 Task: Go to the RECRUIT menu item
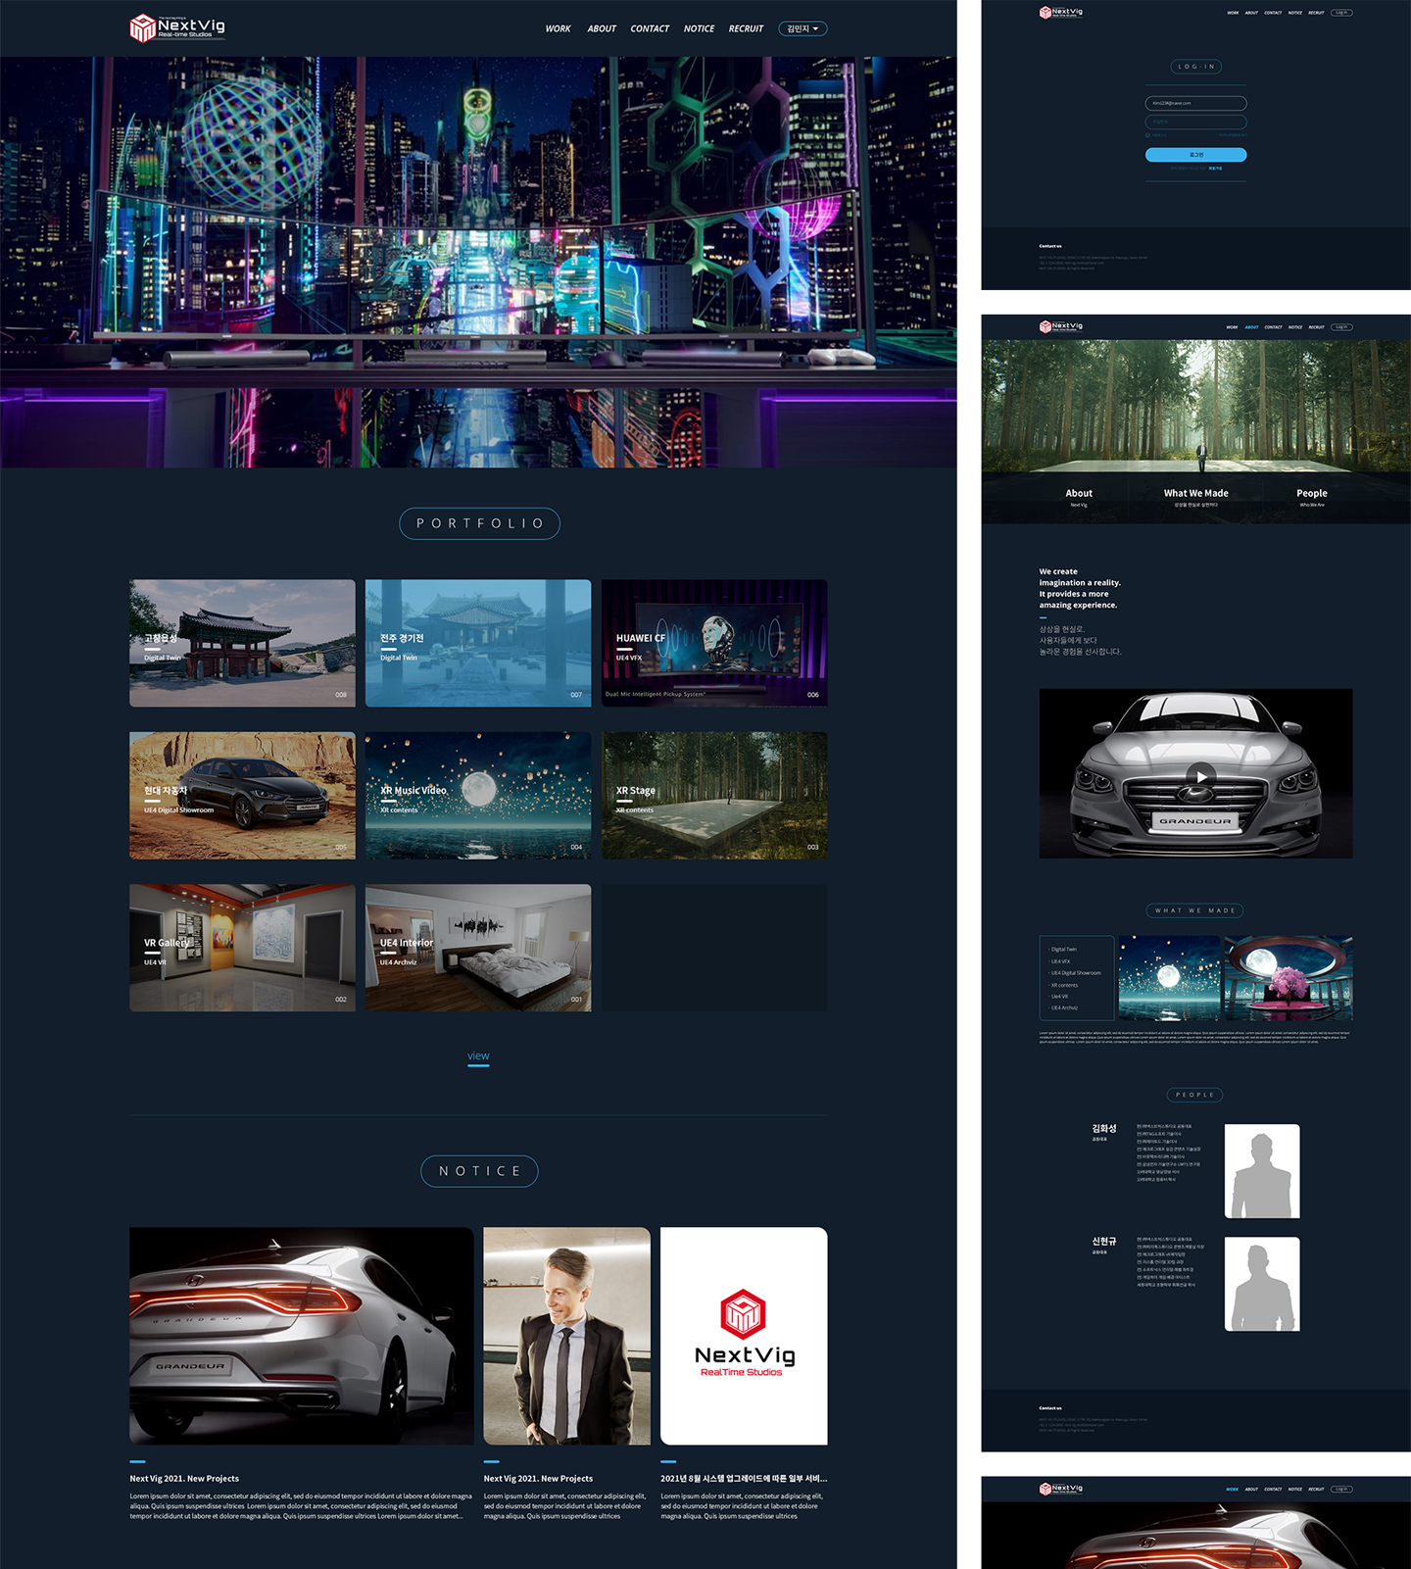coord(746,28)
